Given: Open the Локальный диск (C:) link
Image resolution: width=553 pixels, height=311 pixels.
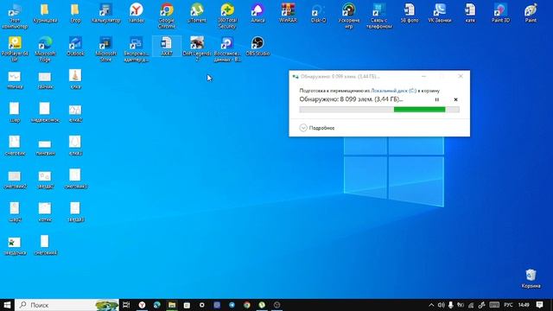Looking at the screenshot, I should click(x=394, y=91).
